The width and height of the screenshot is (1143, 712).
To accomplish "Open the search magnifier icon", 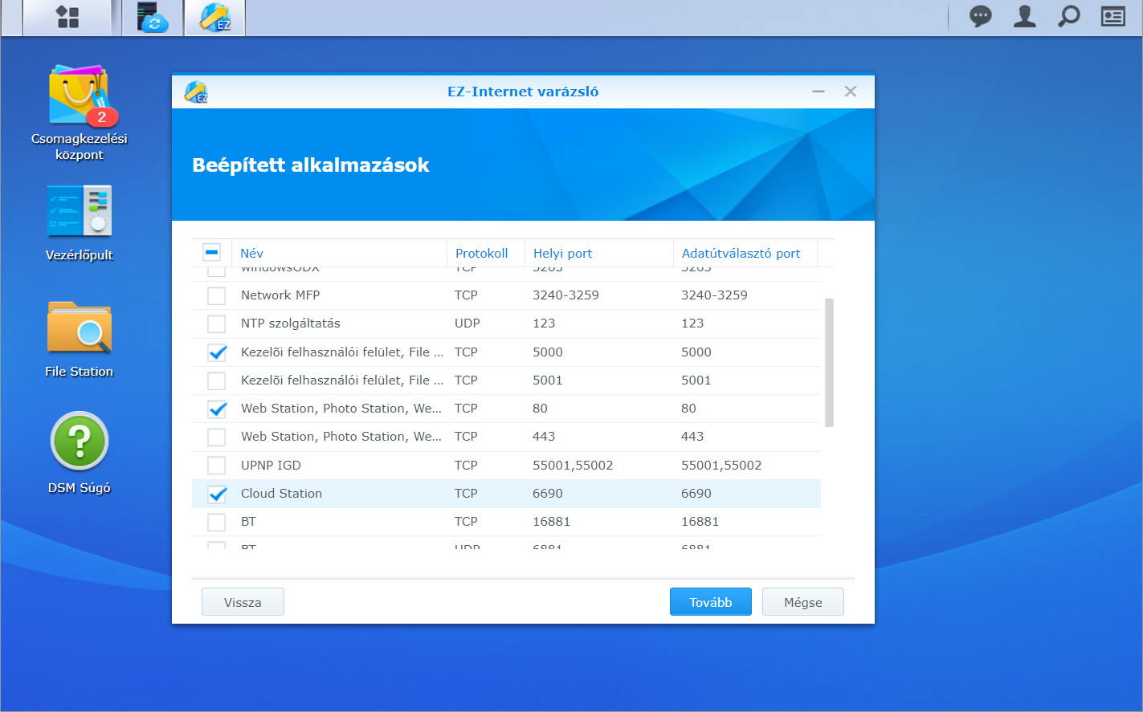I will click(1068, 17).
